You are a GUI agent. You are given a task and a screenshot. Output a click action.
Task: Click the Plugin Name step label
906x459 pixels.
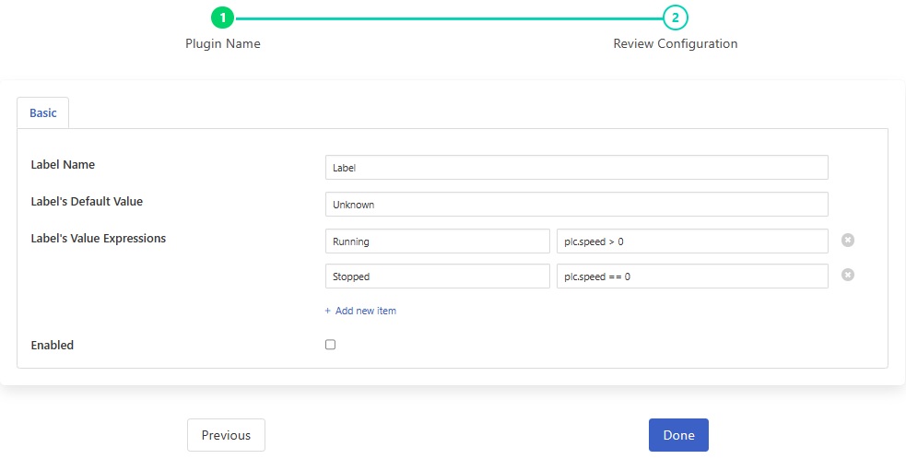pos(223,43)
